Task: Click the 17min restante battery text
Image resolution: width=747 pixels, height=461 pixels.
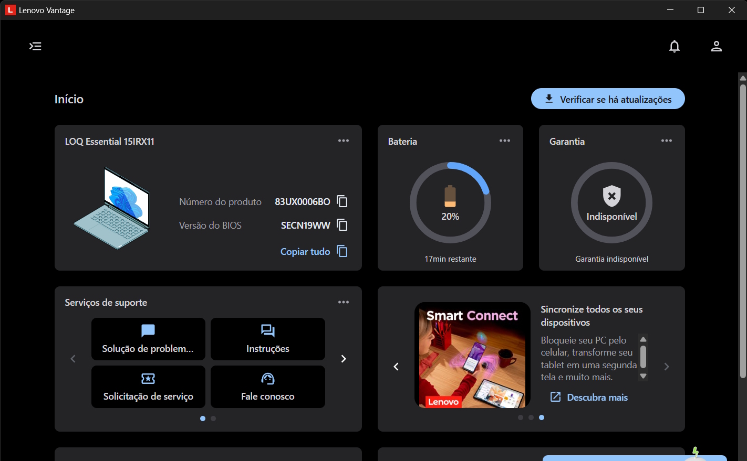Action: click(x=450, y=259)
